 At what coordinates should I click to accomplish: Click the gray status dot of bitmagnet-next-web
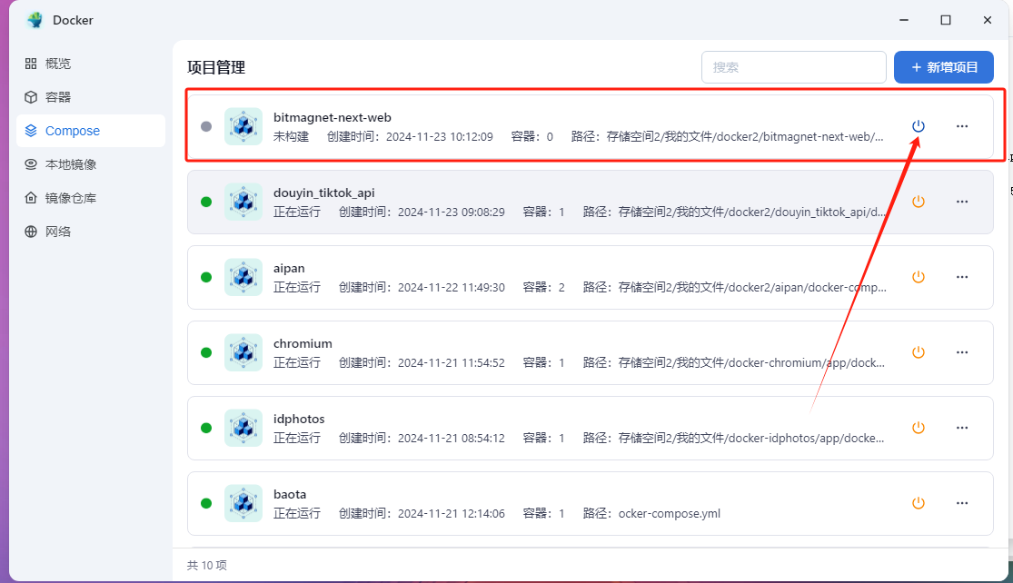tap(206, 126)
